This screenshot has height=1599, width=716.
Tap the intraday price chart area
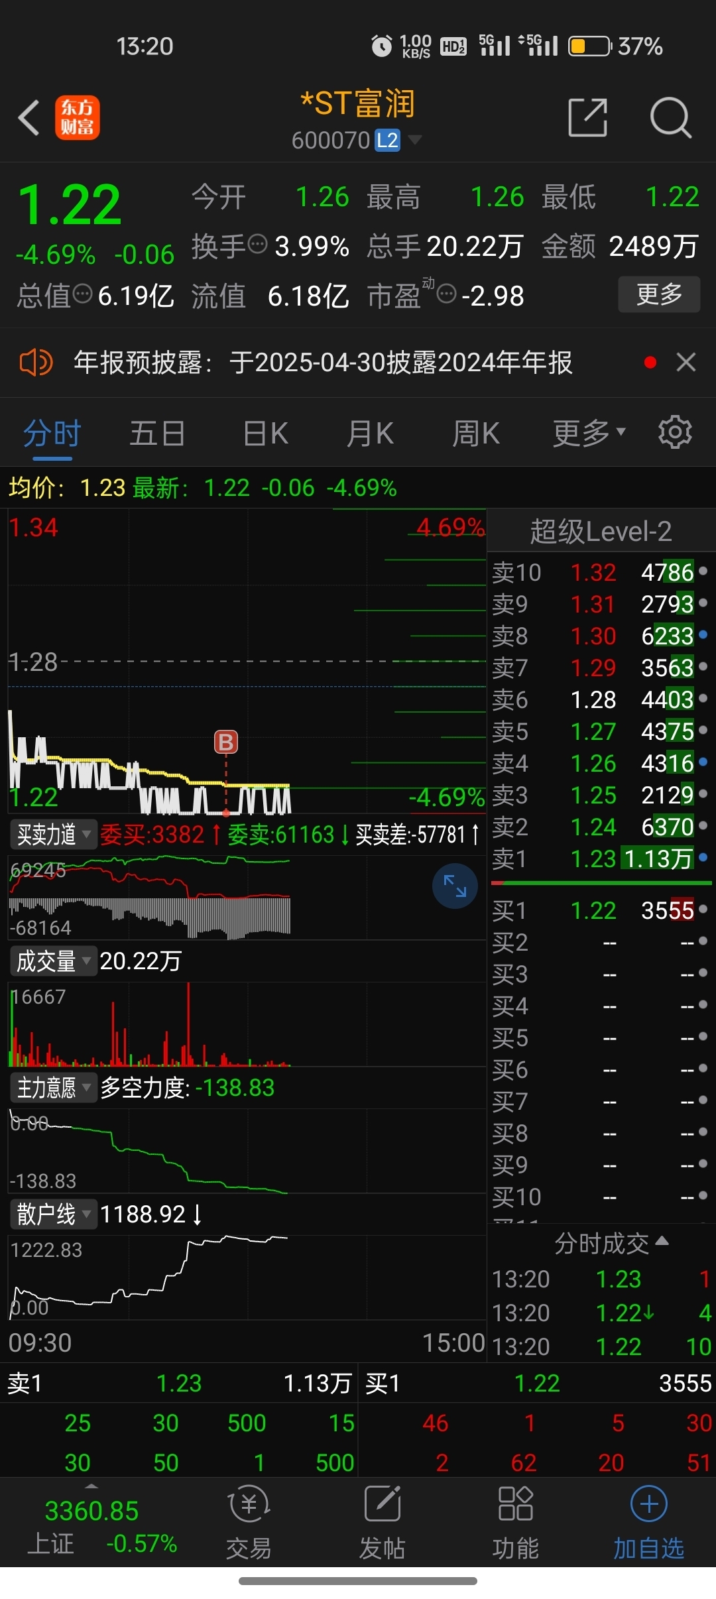point(247,662)
